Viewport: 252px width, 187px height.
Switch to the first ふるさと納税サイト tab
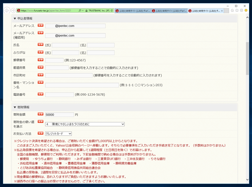coord(133,11)
